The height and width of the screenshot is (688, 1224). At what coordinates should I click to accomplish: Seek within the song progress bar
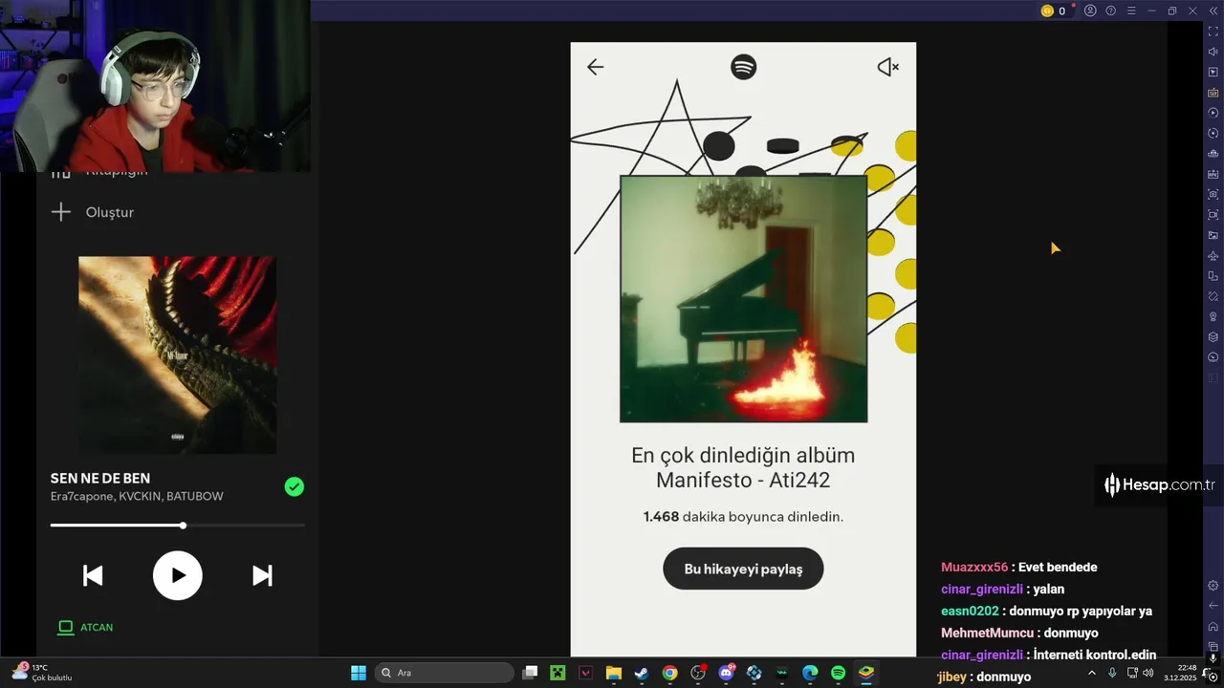(178, 526)
